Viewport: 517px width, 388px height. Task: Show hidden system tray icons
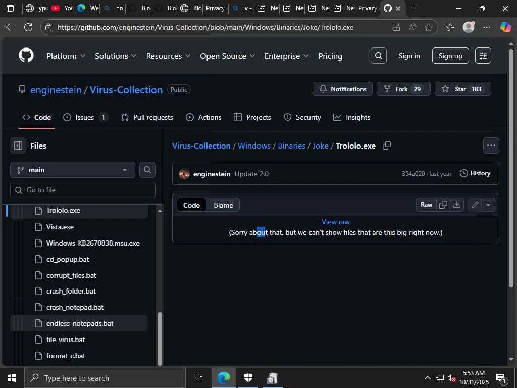coord(427,378)
